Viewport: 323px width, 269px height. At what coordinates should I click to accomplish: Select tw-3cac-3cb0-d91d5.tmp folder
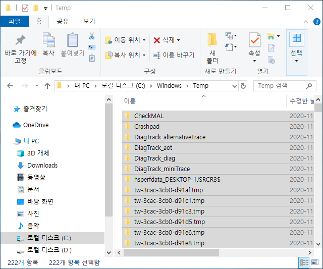pyautogui.click(x=218, y=222)
